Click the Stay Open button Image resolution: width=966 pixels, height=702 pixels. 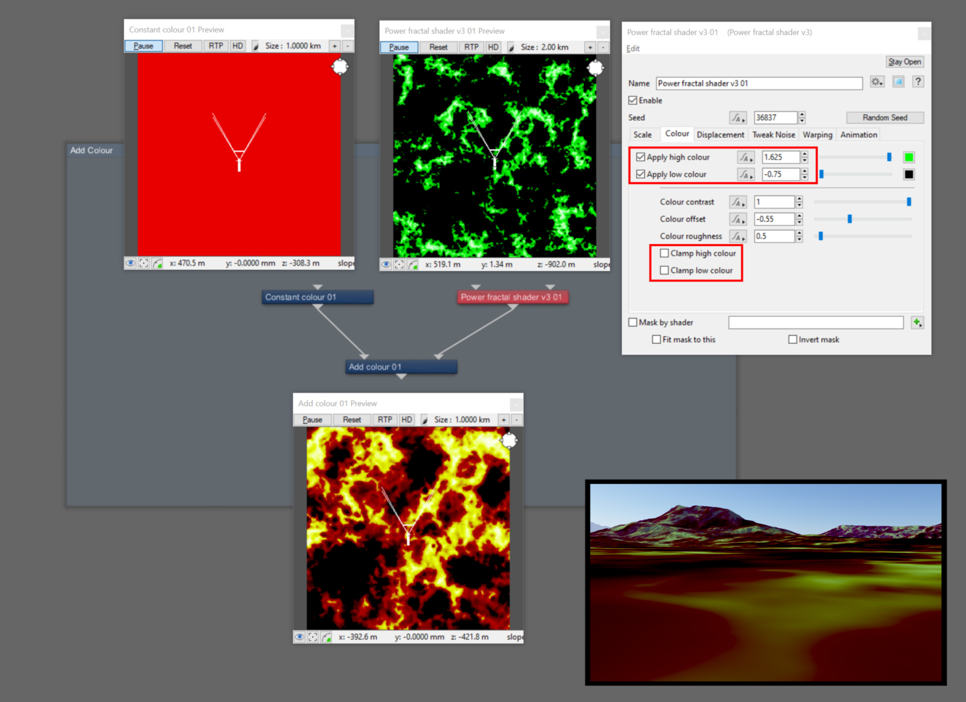904,62
